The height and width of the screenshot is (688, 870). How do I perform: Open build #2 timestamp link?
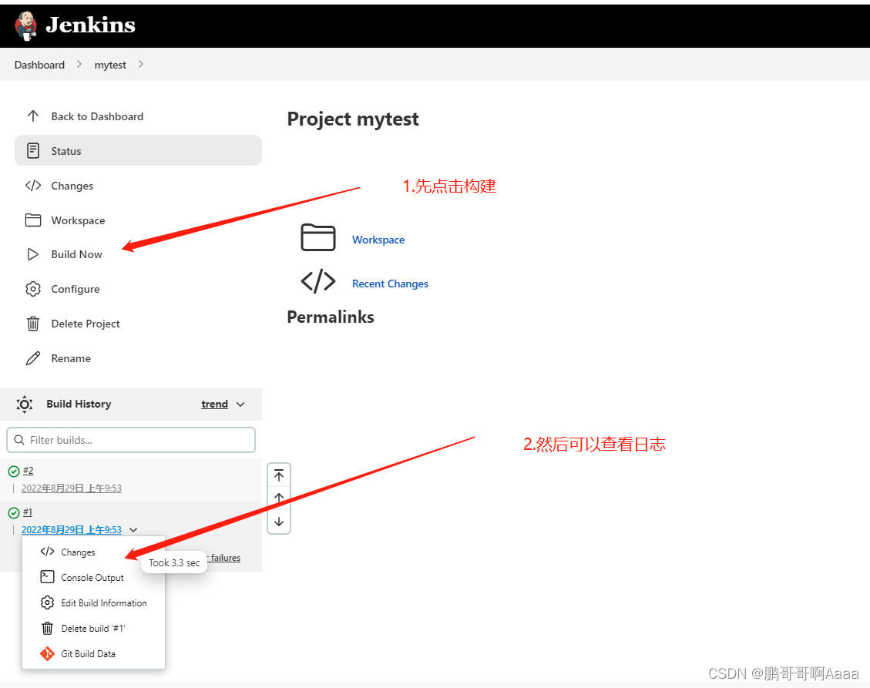point(72,488)
